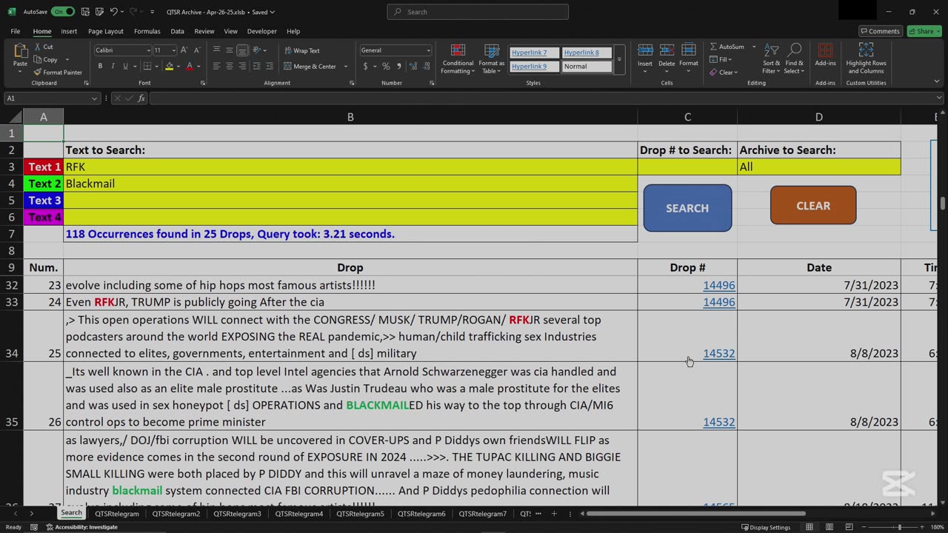Apply percent style to cell
The image size is (948, 533).
coord(386,67)
